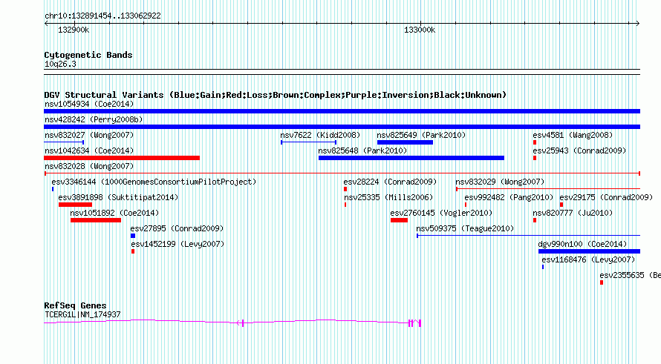Click the chr10:132891454..133062922 coordinates label
This screenshot has height=364, width=661.
(102, 16)
